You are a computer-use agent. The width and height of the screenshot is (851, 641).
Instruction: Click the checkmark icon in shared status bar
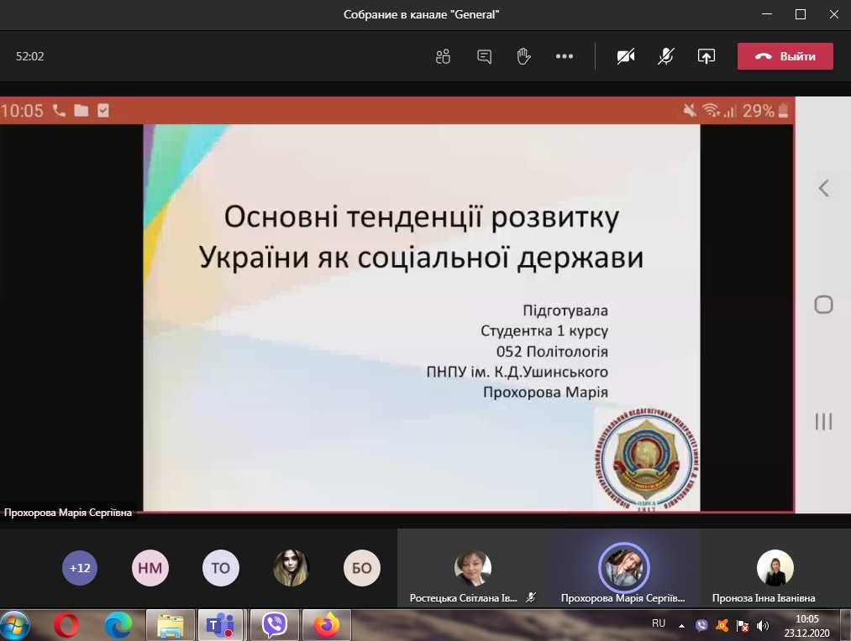point(103,111)
